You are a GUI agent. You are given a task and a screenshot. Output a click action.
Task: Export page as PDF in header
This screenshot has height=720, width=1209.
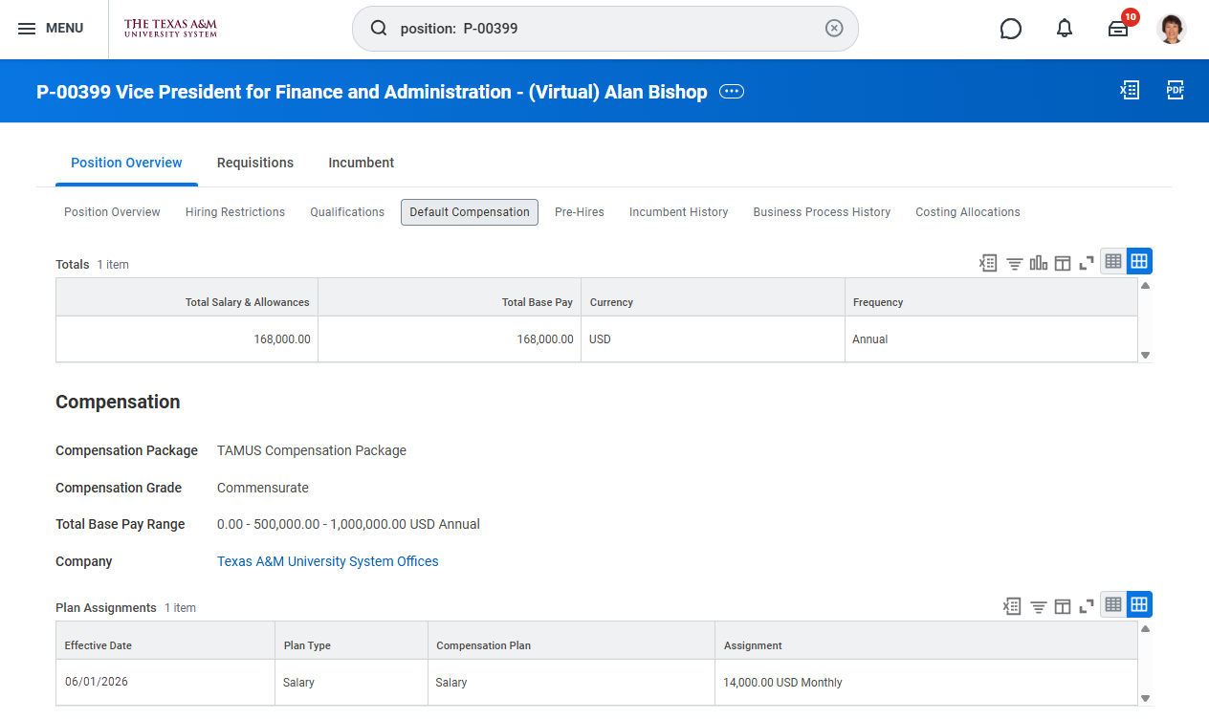[1176, 91]
